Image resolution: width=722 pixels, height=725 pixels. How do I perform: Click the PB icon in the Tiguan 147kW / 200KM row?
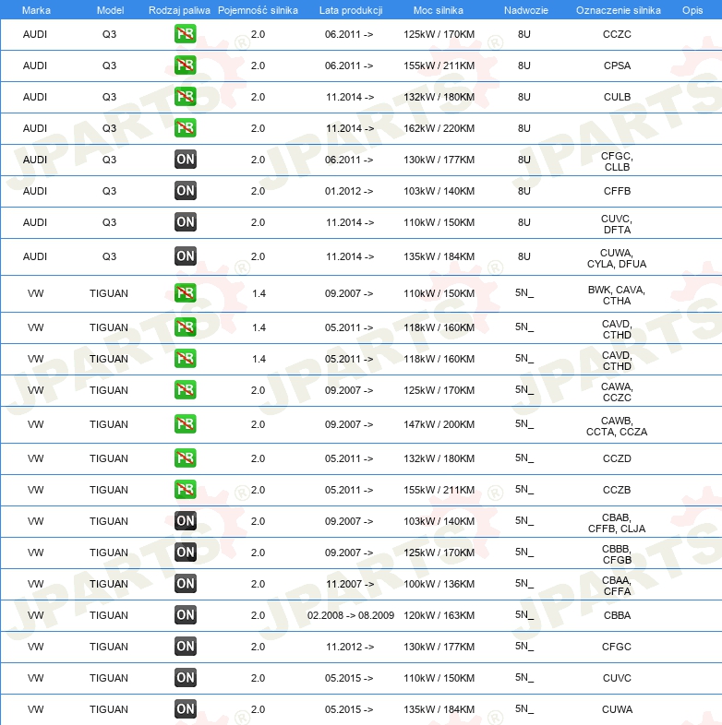186,424
